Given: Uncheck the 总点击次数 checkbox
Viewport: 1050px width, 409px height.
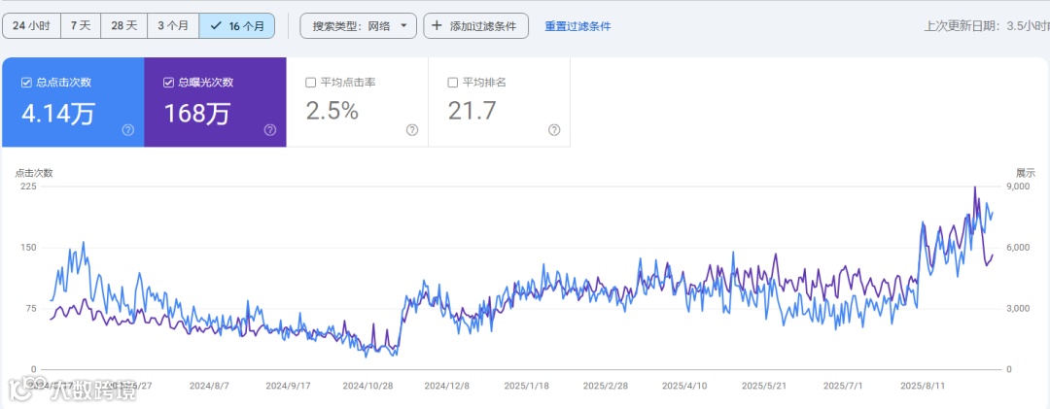Looking at the screenshot, I should [x=27, y=83].
